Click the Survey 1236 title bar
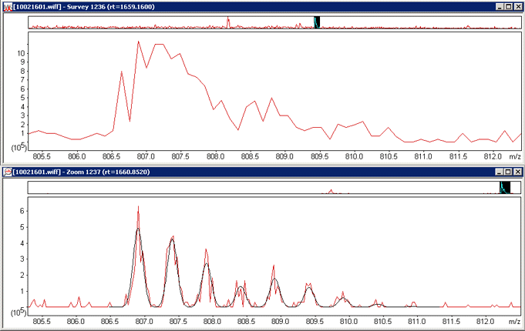The height and width of the screenshot is (331, 525). 231,7
